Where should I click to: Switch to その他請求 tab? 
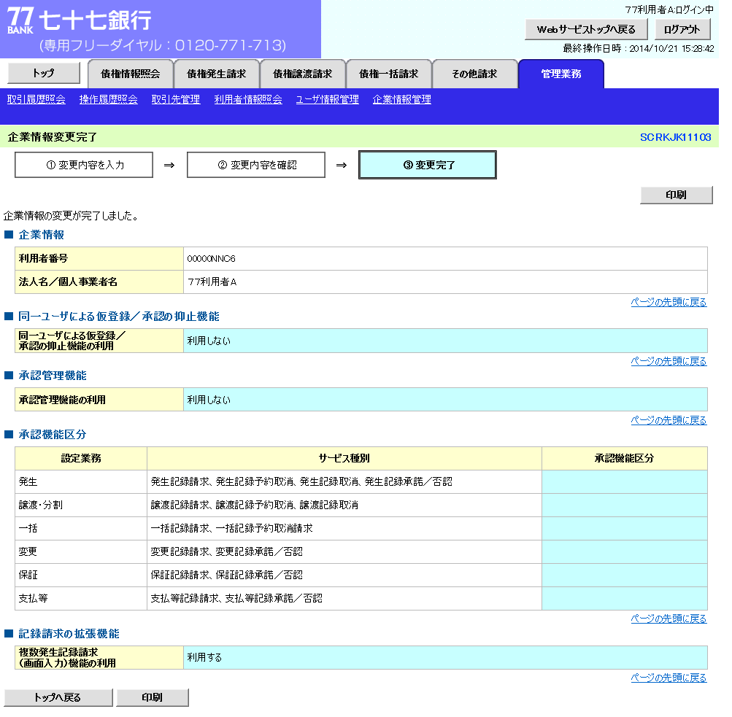(475, 74)
